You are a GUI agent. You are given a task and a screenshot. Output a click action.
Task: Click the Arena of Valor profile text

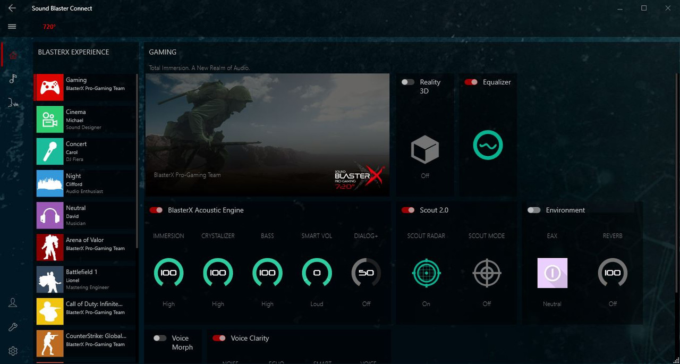pyautogui.click(x=84, y=240)
